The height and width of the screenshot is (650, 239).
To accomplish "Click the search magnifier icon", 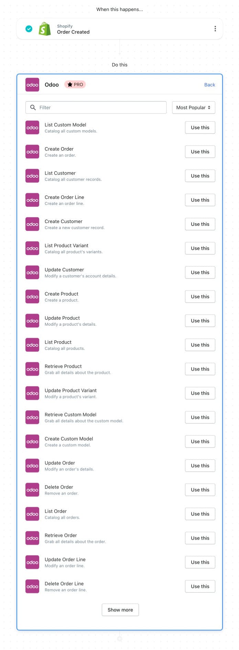I will click(33, 108).
